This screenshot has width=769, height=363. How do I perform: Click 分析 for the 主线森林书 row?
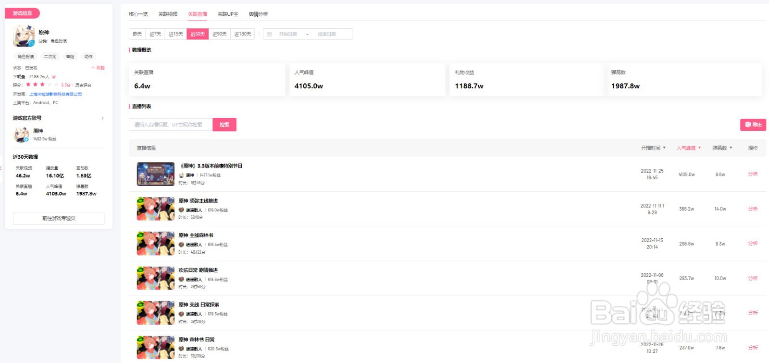click(753, 244)
